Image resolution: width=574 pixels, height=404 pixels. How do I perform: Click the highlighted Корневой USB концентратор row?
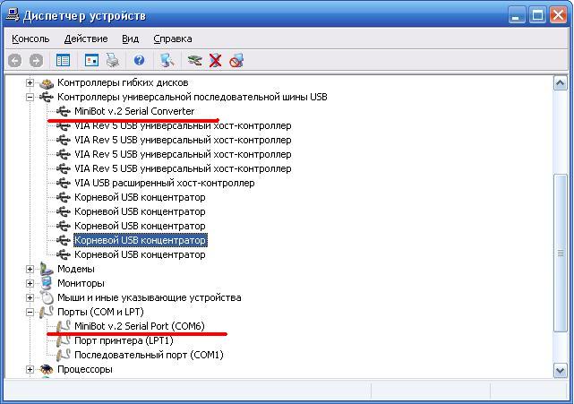(141, 240)
